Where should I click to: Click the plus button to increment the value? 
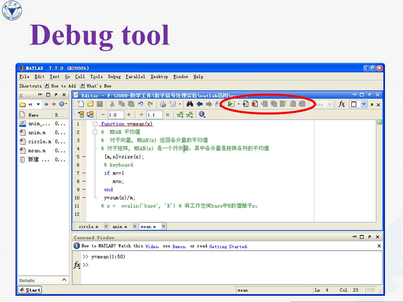[129, 115]
